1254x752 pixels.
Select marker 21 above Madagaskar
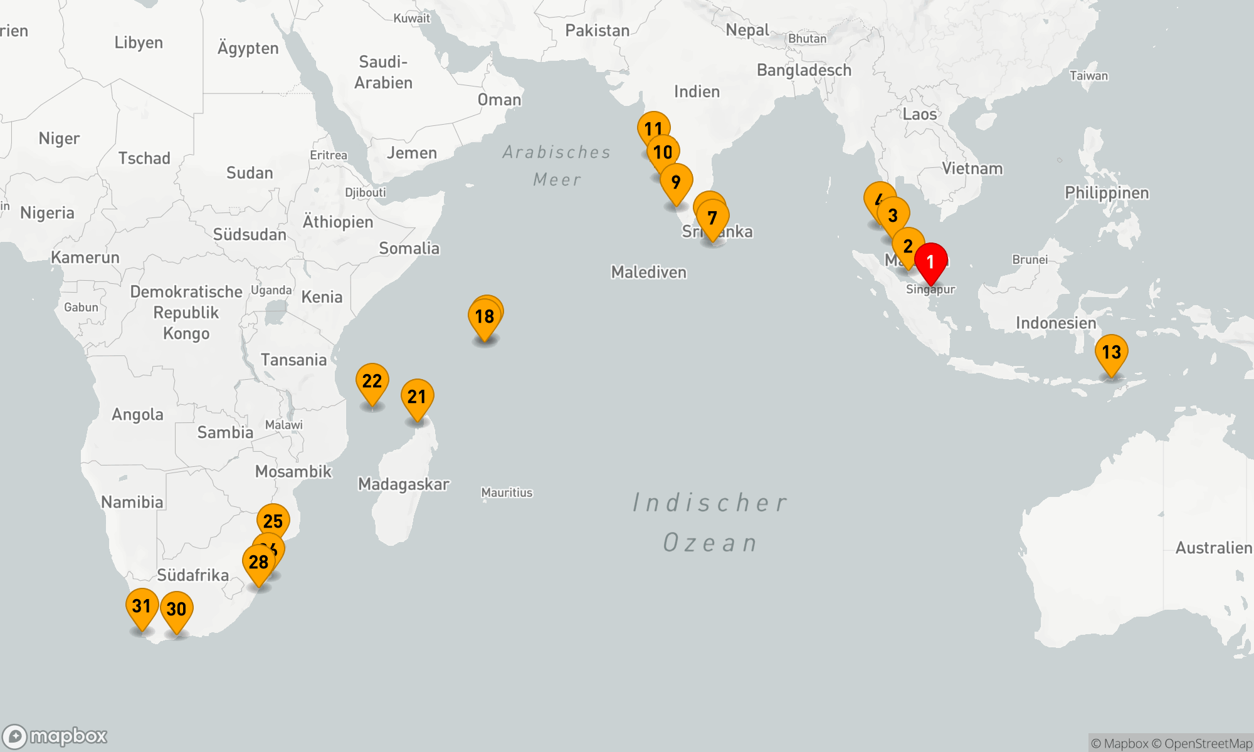point(417,397)
